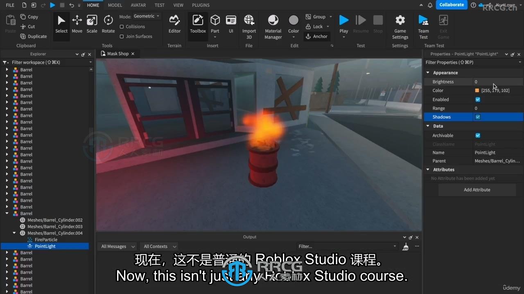Switch to the AVATAR tab
524x294 pixels.
[x=138, y=5]
